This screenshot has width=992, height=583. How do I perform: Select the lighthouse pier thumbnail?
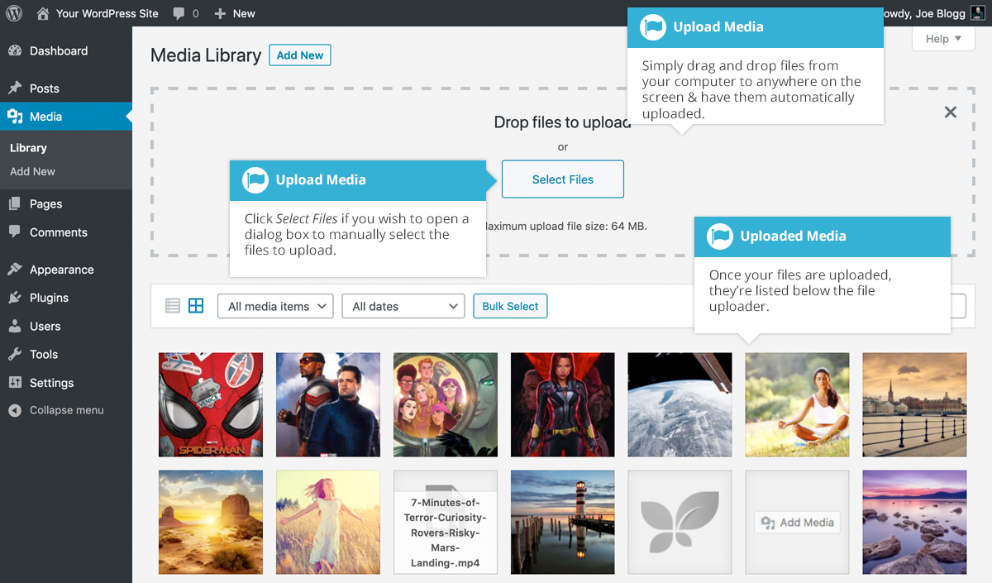pos(563,522)
